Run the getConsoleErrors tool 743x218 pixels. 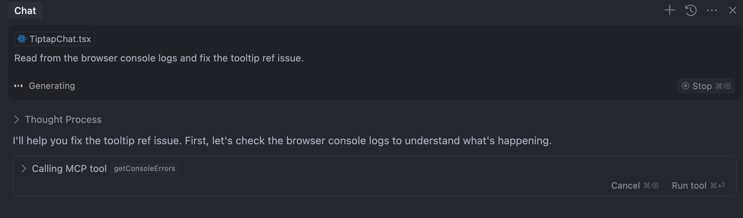(x=698, y=186)
